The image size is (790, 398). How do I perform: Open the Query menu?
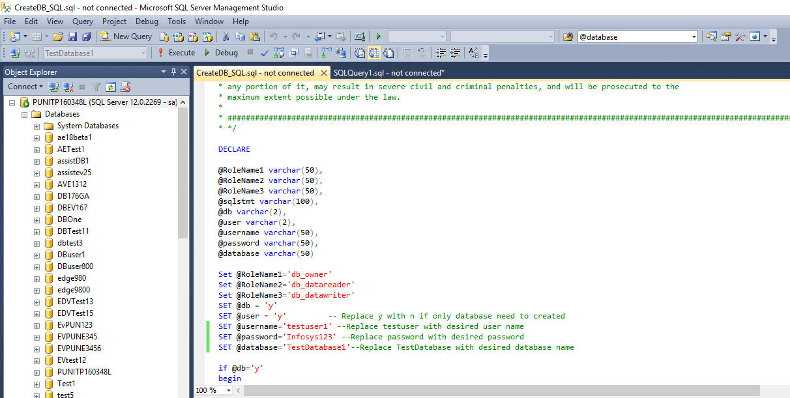(83, 21)
